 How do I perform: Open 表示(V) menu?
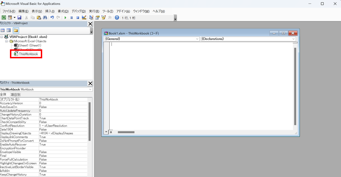click(37, 11)
